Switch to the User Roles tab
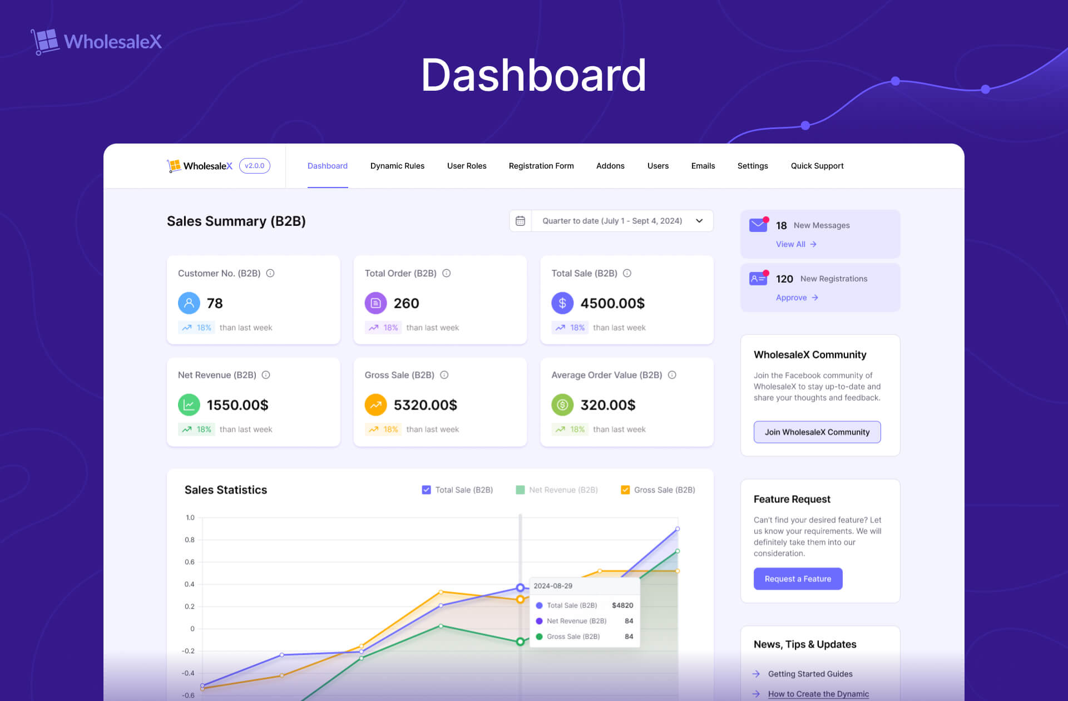 (x=466, y=165)
